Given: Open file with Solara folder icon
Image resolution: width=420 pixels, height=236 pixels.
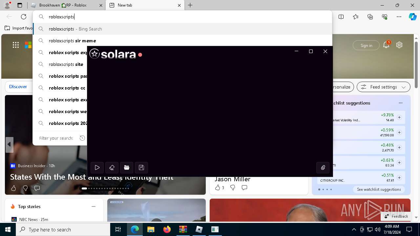Looking at the screenshot, I should point(127,167).
